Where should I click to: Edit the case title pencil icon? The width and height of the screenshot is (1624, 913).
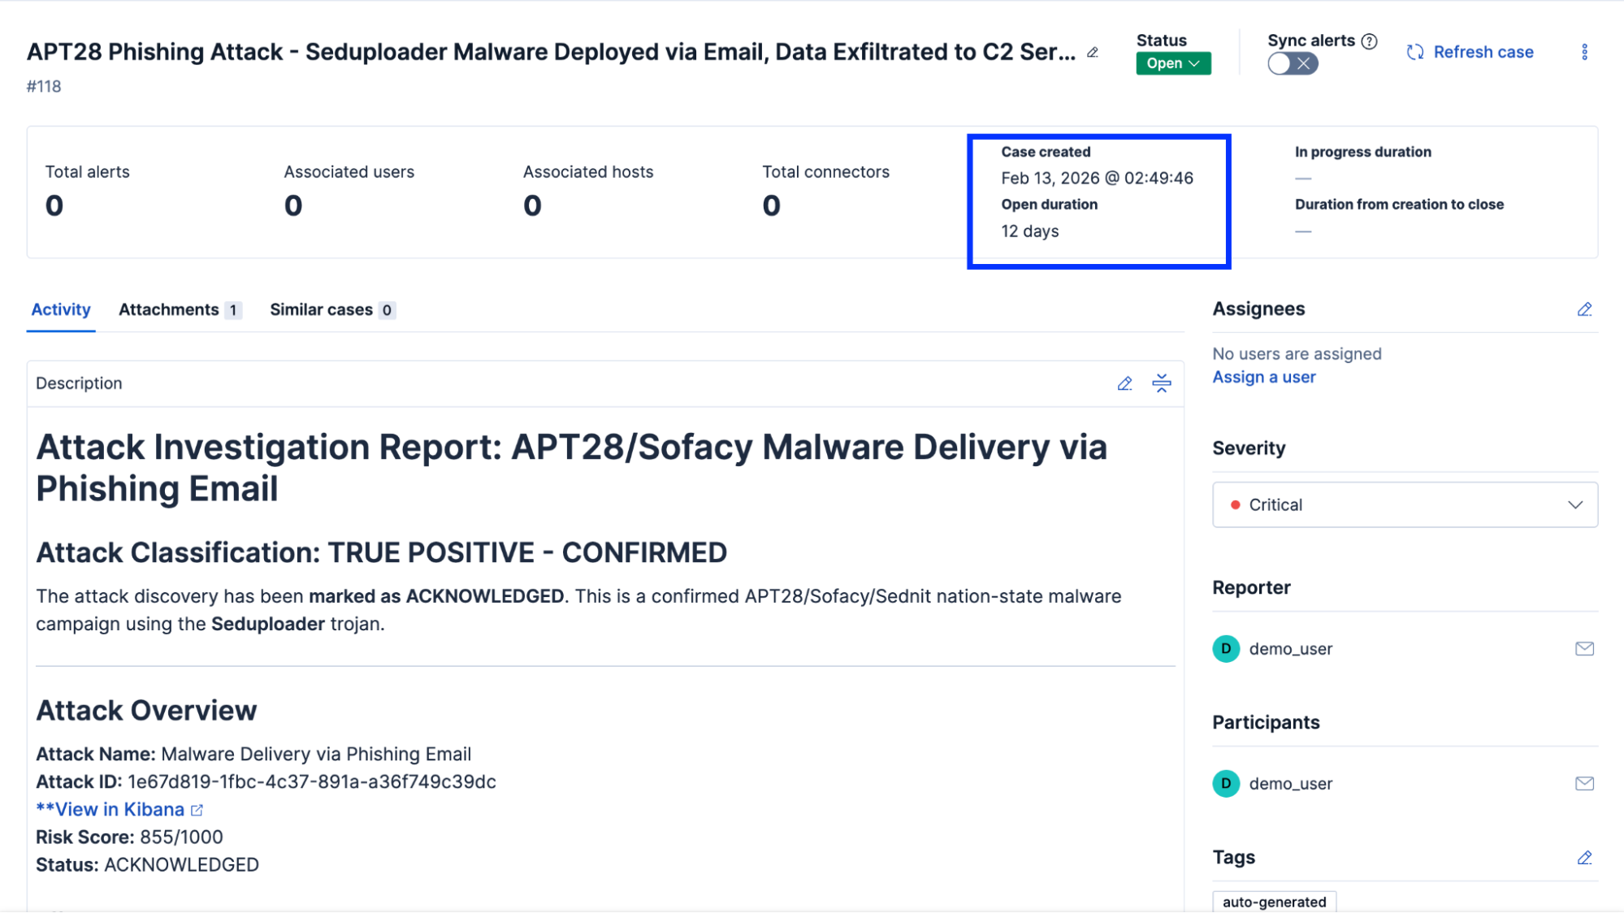tap(1093, 53)
